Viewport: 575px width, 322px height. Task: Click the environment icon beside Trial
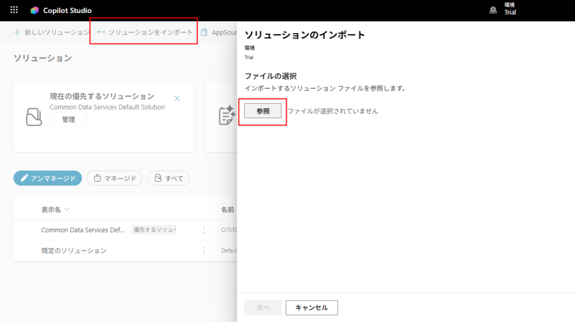[x=494, y=10]
